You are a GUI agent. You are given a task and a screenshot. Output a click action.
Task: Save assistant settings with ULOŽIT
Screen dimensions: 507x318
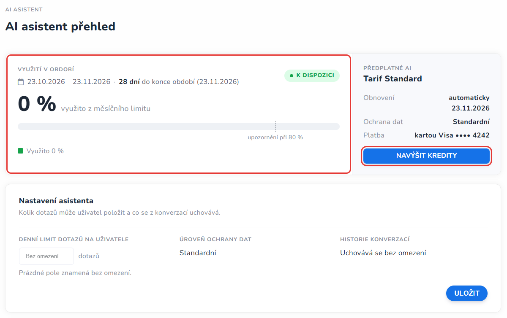[467, 293]
